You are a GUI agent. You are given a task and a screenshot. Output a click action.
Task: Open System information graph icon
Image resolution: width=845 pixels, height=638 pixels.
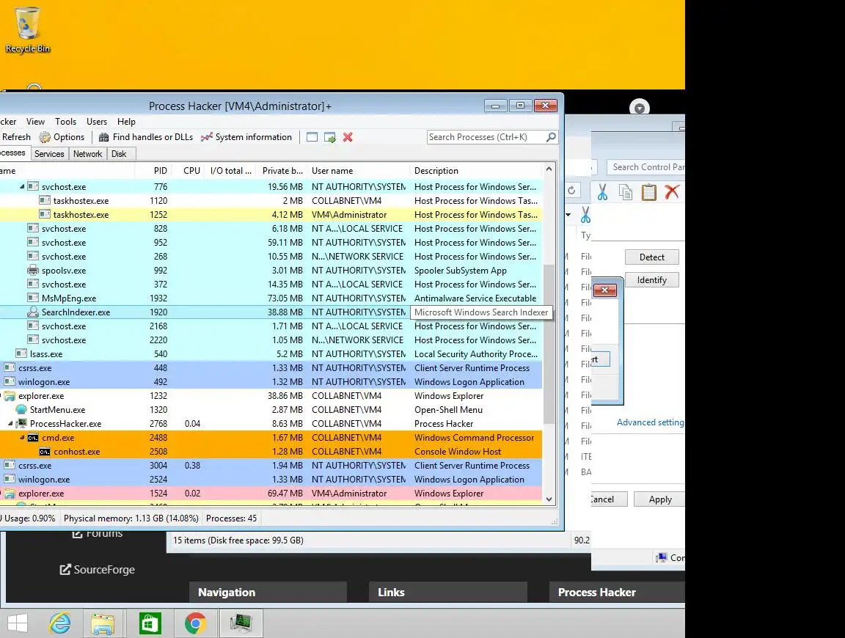[206, 137]
